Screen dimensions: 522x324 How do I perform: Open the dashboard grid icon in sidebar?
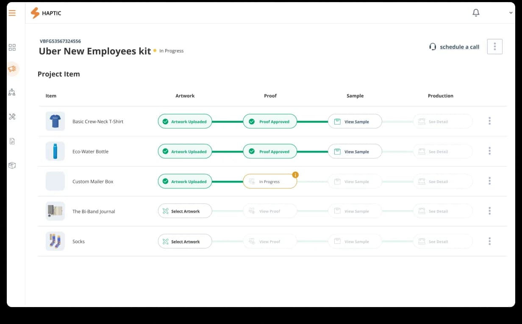[x=12, y=47]
